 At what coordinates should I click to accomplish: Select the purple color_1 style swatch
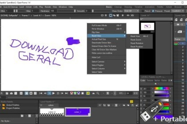coord(78,112)
